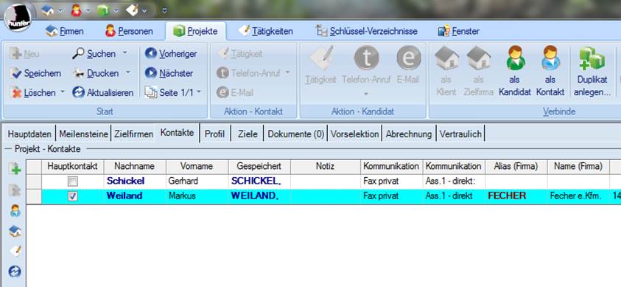Switch to the Personen ribbon tab
This screenshot has height=287, width=621.
click(x=129, y=31)
